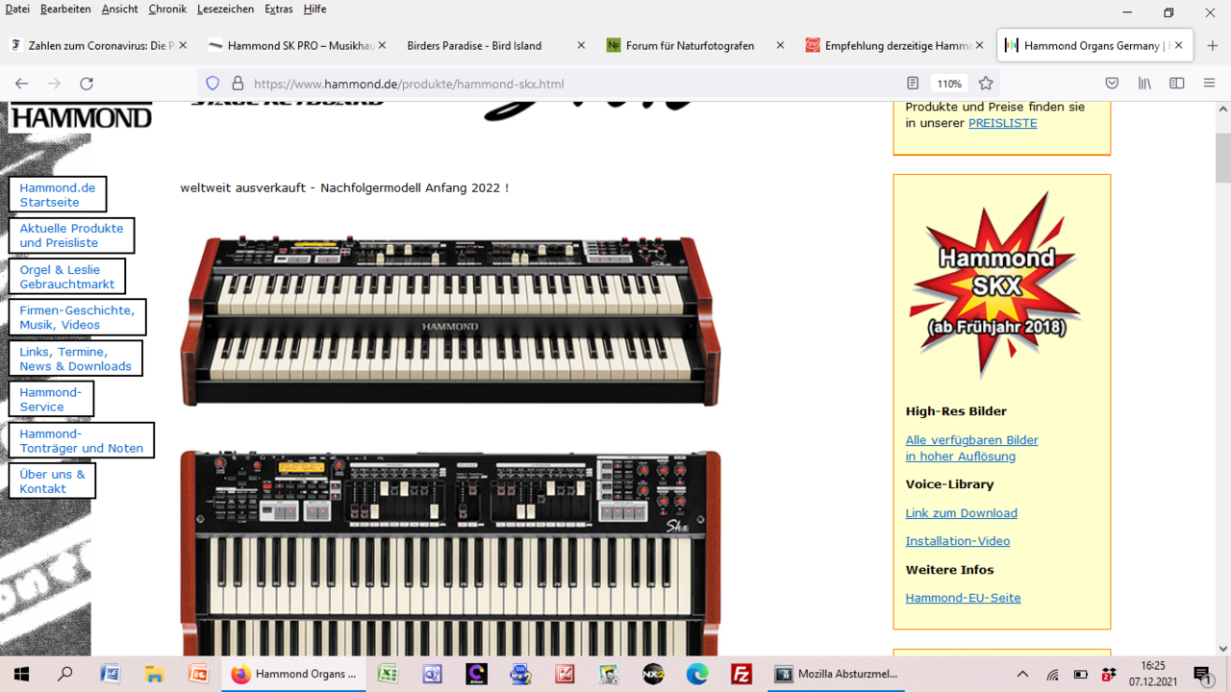This screenshot has height=692, width=1231.
Task: Open Über uns & Kontakt page
Action: point(52,481)
